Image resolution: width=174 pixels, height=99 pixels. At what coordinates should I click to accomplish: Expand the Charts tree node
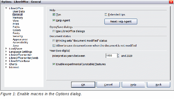6,64
